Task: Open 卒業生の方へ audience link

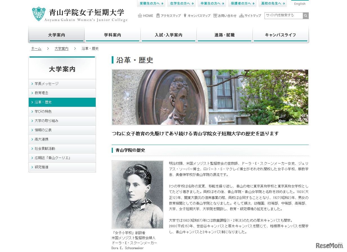Action: 212,3
